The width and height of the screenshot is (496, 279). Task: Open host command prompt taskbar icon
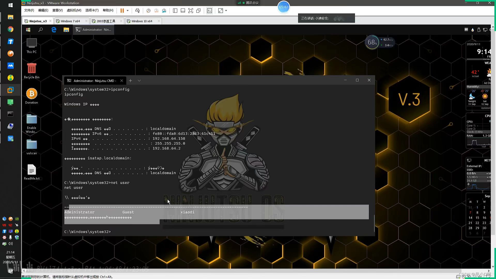point(11,114)
